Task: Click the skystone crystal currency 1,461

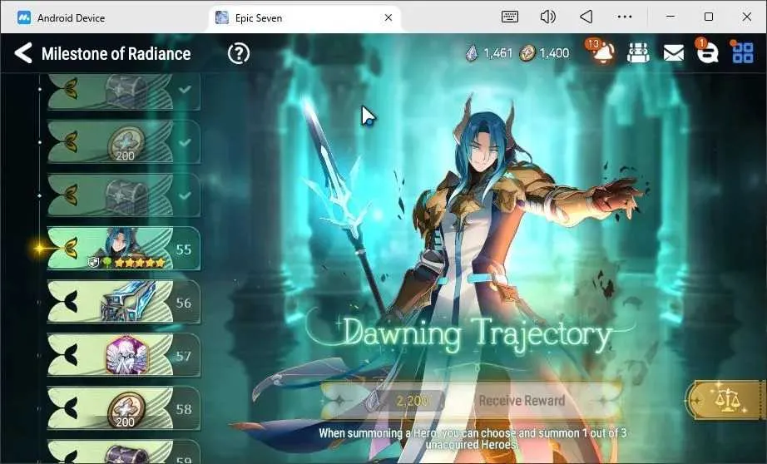Action: click(488, 53)
